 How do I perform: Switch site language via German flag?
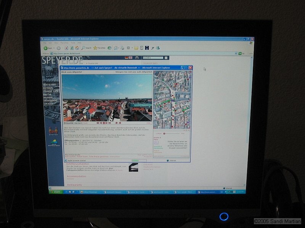(127, 58)
